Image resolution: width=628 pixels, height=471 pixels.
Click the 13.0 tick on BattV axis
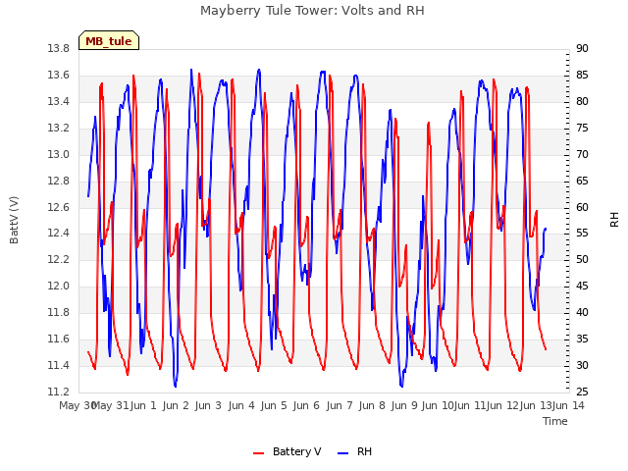[59, 155]
